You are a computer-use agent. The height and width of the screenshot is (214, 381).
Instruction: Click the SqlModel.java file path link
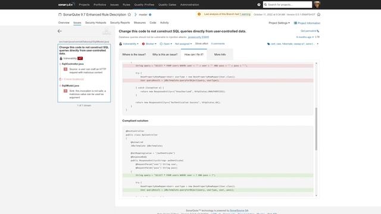(x=84, y=42)
